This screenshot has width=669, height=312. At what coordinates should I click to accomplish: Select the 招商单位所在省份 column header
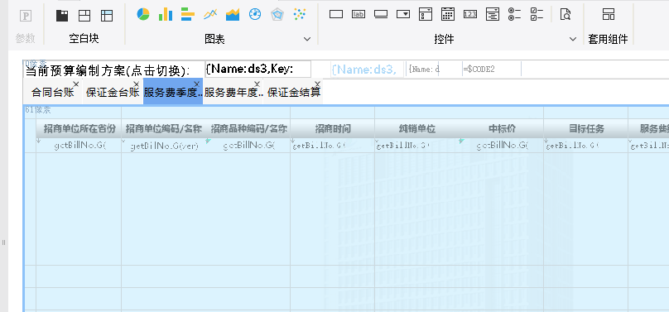point(79,128)
